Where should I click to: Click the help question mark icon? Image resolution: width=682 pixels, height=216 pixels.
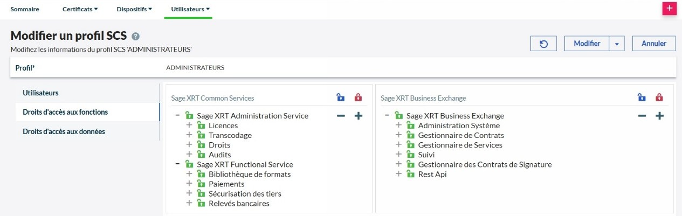pyautogui.click(x=136, y=37)
